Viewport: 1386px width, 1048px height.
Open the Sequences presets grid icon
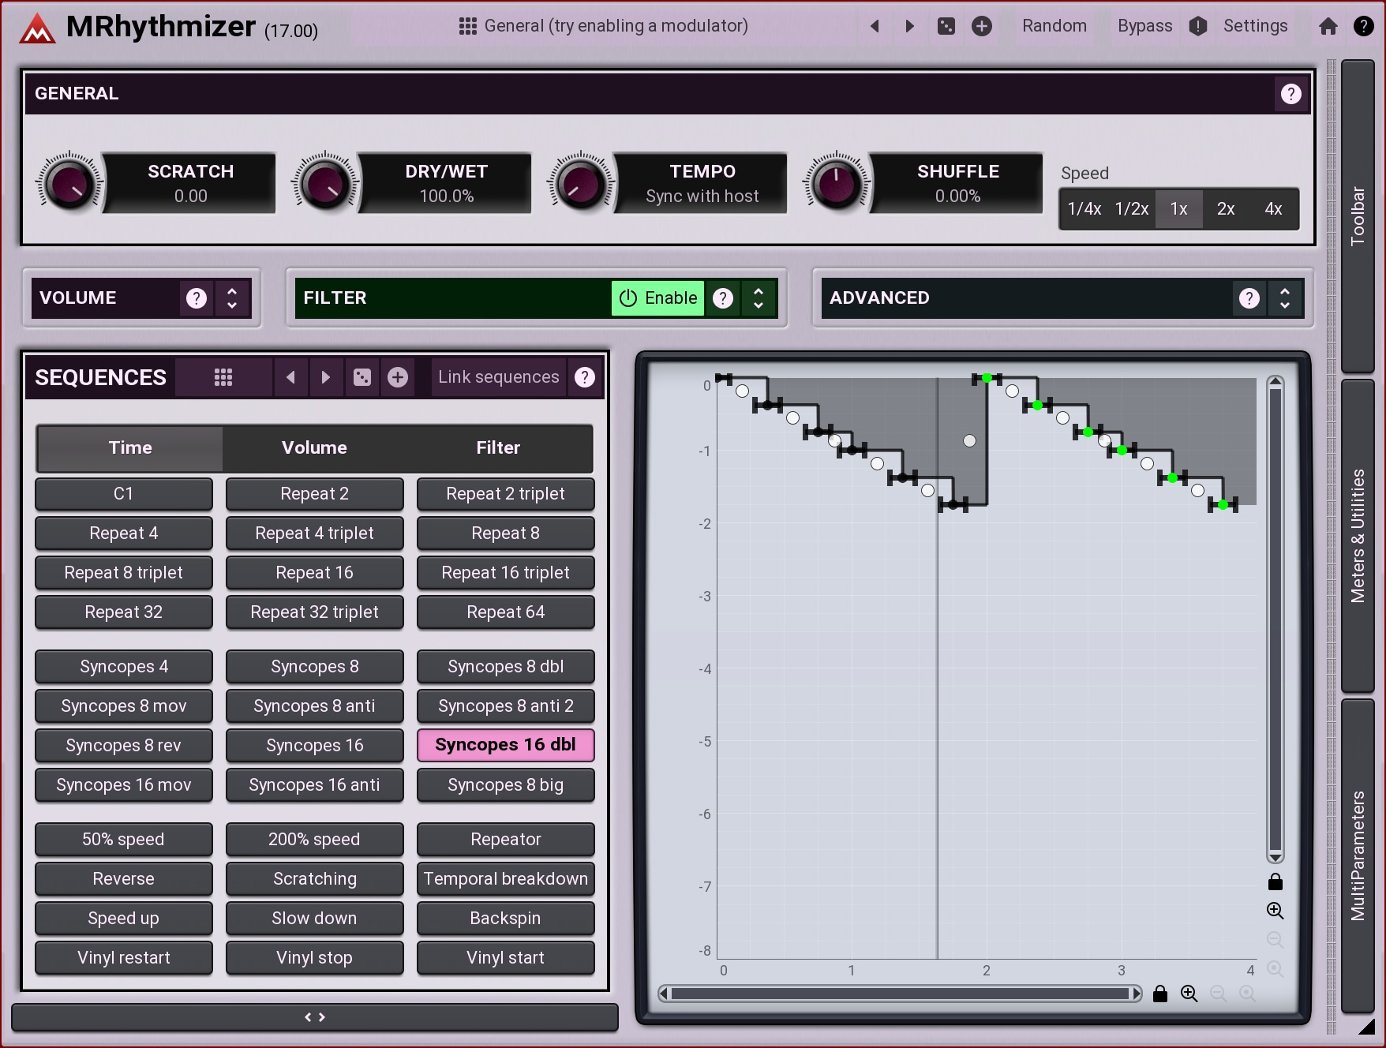point(223,377)
